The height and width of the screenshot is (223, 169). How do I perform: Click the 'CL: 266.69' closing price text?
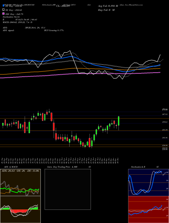coord(63,6)
